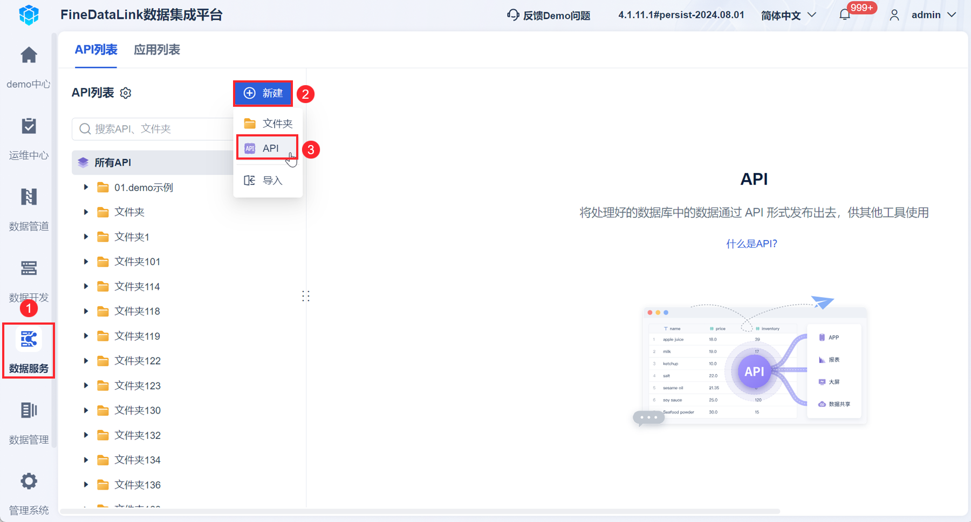Select the 所有API tree root
The width and height of the screenshot is (971, 522).
pyautogui.click(x=153, y=162)
